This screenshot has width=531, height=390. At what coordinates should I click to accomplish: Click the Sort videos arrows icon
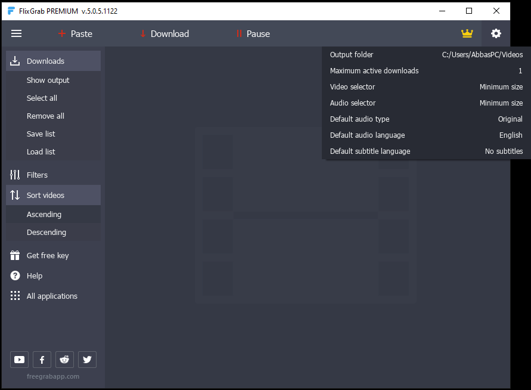(15, 195)
